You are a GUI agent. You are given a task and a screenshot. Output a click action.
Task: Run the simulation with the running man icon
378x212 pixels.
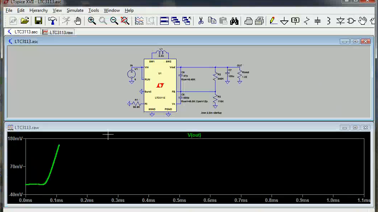pyautogui.click(x=66, y=21)
